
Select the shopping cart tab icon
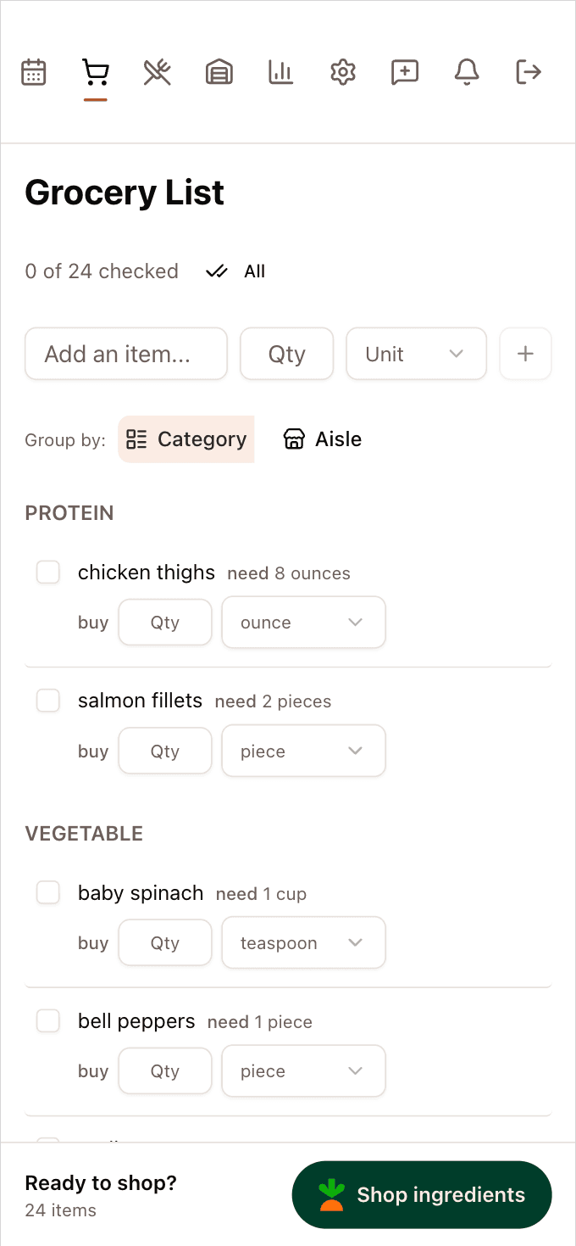click(95, 72)
